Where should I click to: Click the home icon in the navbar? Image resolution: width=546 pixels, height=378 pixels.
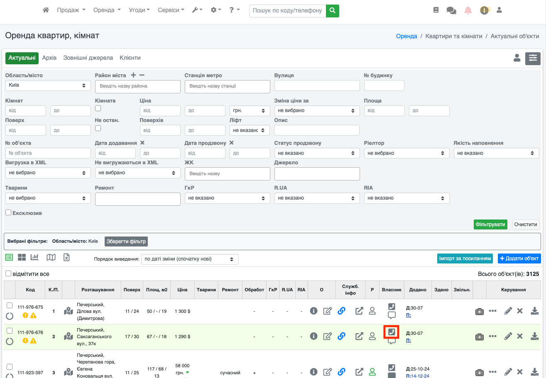point(46,10)
